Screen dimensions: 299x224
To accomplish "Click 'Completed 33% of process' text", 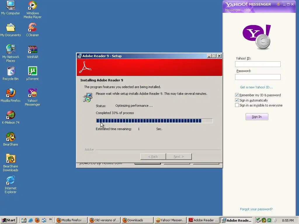I will [x=115, y=113].
